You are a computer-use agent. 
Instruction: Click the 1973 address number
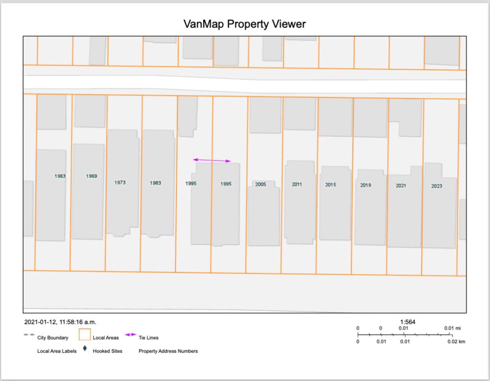[120, 182]
